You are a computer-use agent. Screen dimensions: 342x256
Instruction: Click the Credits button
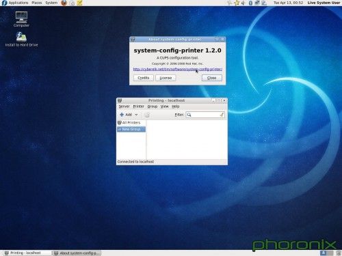(144, 78)
